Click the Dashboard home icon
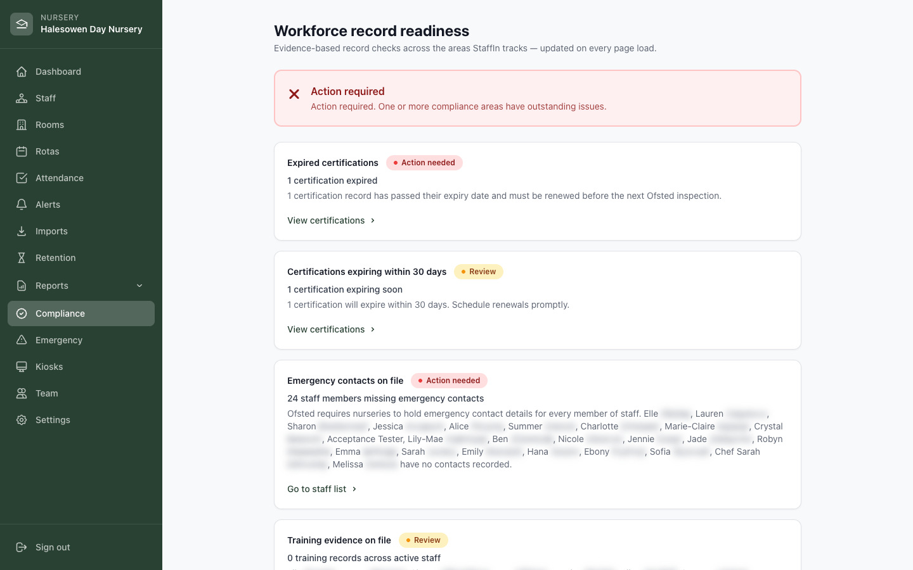Screen dimensions: 913x570 [22, 72]
